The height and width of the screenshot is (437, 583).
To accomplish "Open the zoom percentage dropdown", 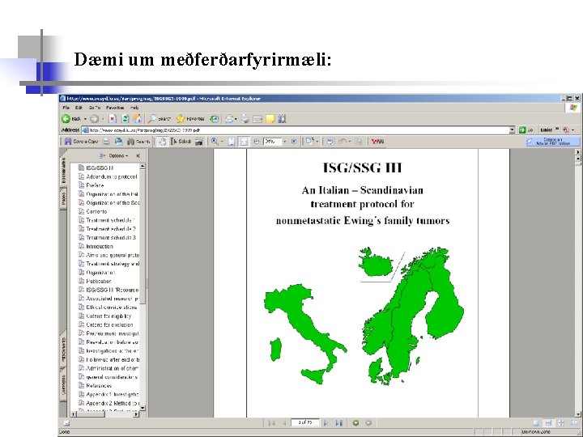I will 285,142.
